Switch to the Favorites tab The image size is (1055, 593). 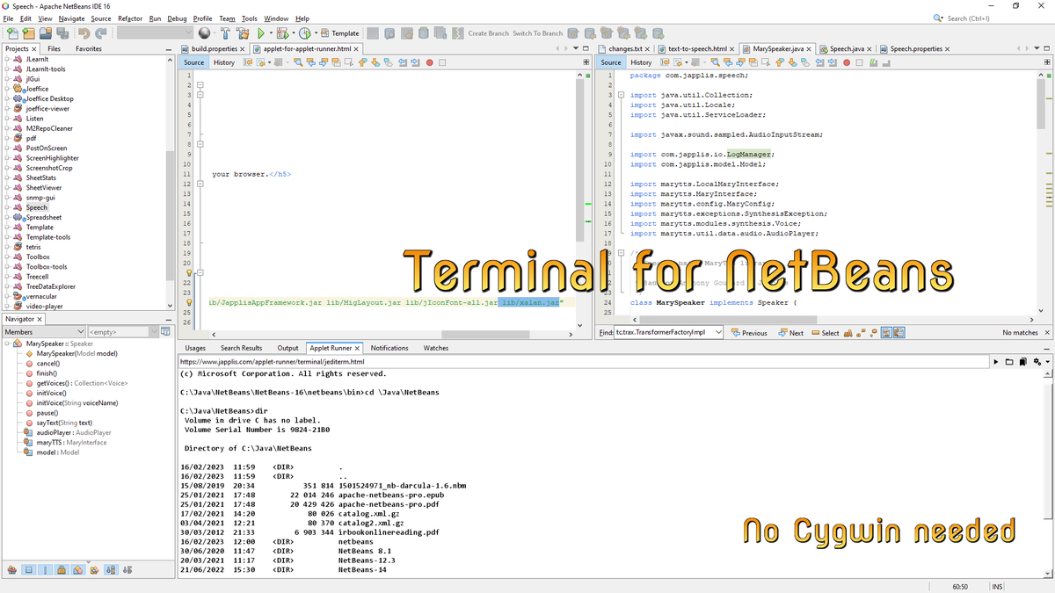(88, 48)
